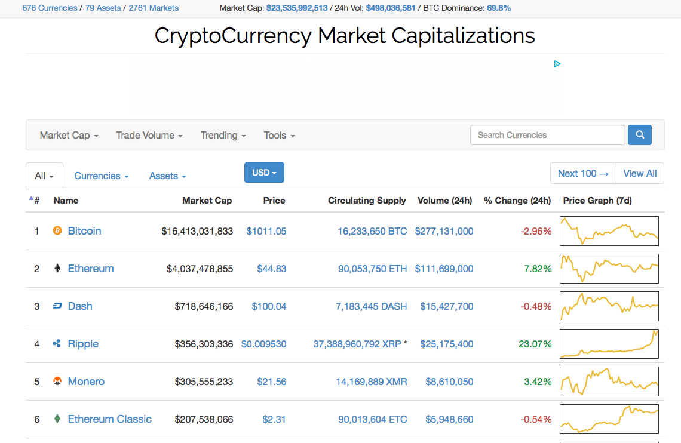
Task: Open the Dash currency page link
Action: click(80, 306)
